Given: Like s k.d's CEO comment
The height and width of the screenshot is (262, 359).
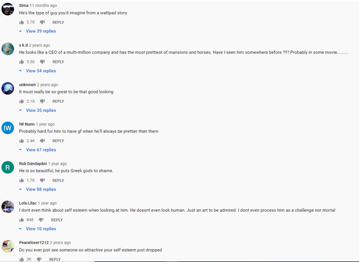Looking at the screenshot, I should (22, 62).
